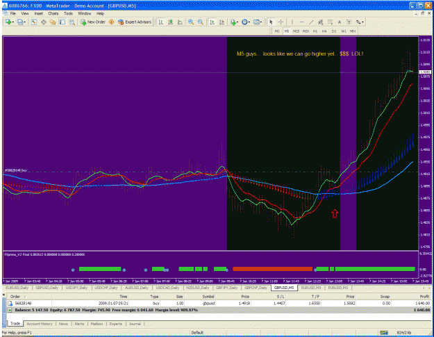The height and width of the screenshot is (337, 434).
Task: Expand the New Chart dropdown arrow
Action: point(13,22)
